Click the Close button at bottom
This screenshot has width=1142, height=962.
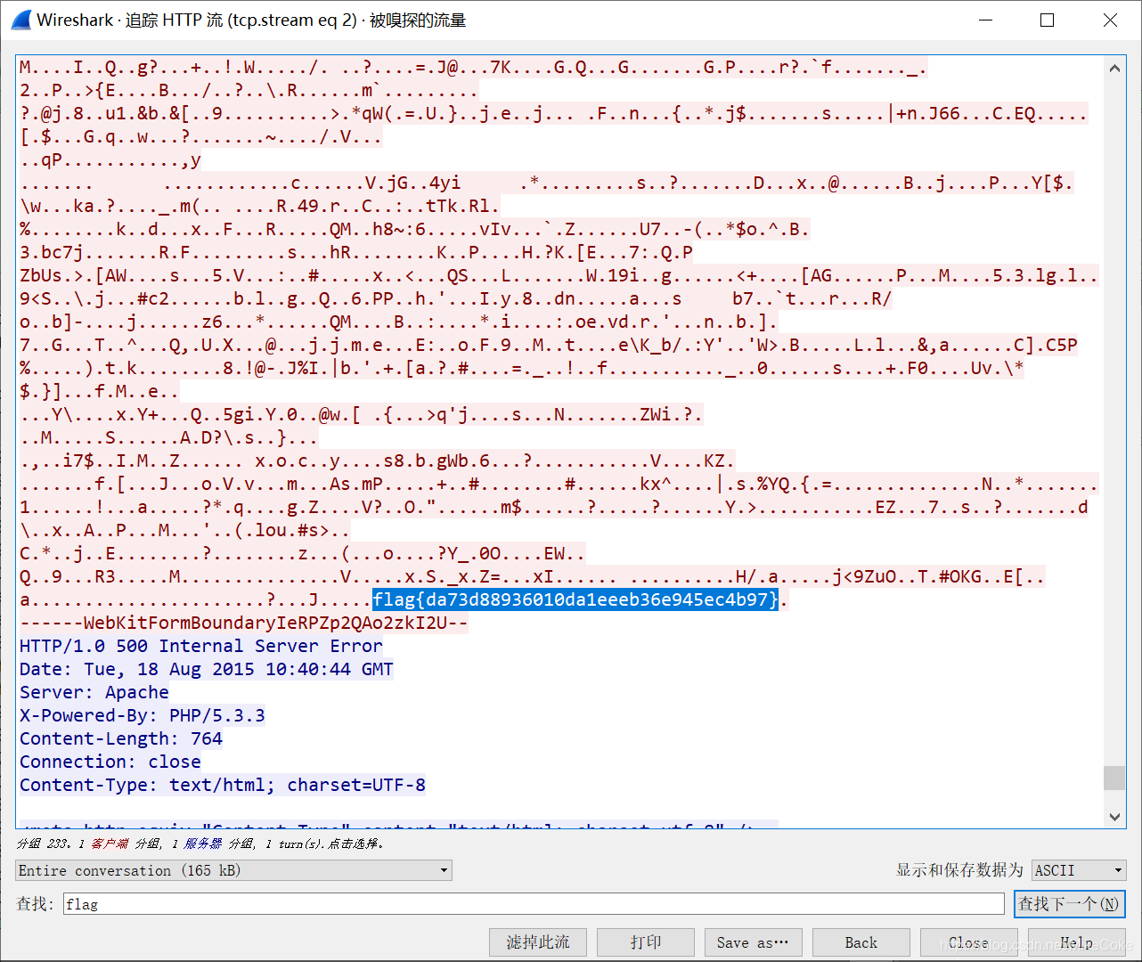[x=968, y=942]
